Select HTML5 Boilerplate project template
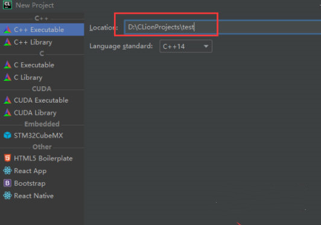 [x=42, y=158]
